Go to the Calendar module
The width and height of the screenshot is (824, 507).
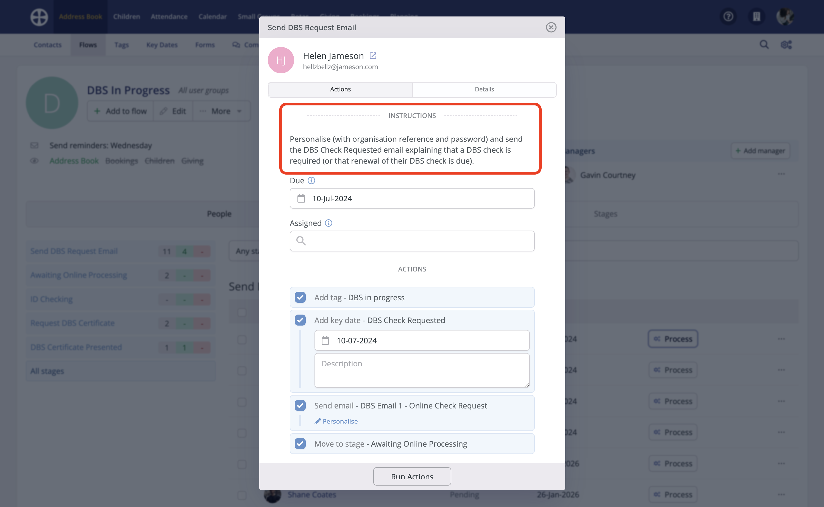[212, 16]
